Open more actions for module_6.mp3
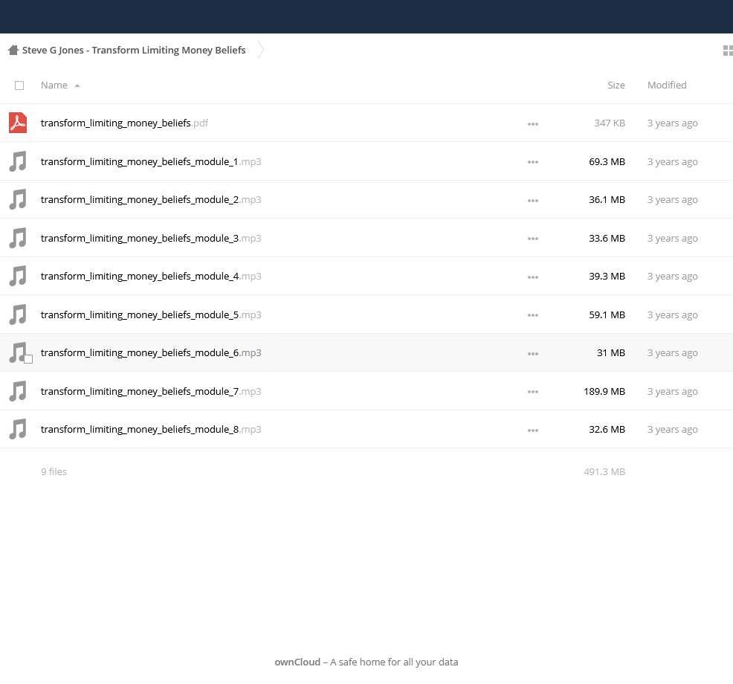The image size is (733, 684). click(x=533, y=354)
